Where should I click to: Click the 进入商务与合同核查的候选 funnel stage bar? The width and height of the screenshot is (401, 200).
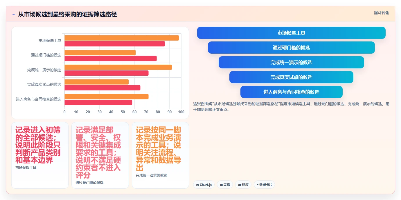click(291, 92)
